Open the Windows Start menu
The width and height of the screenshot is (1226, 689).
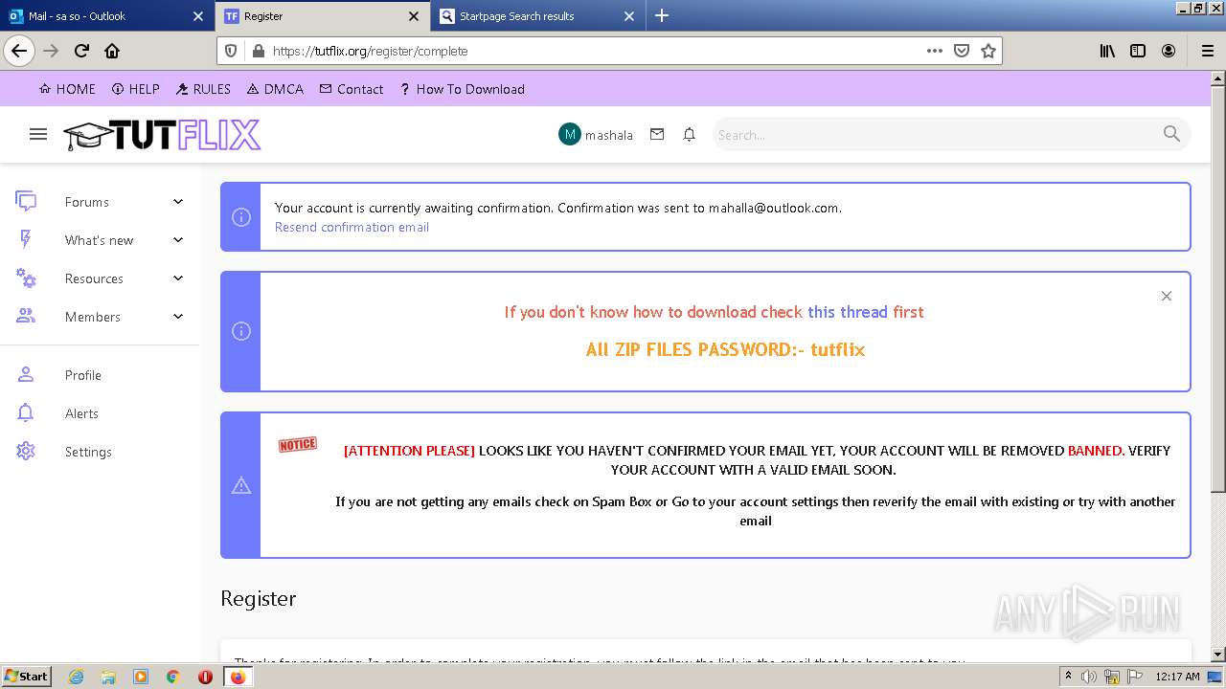point(27,676)
